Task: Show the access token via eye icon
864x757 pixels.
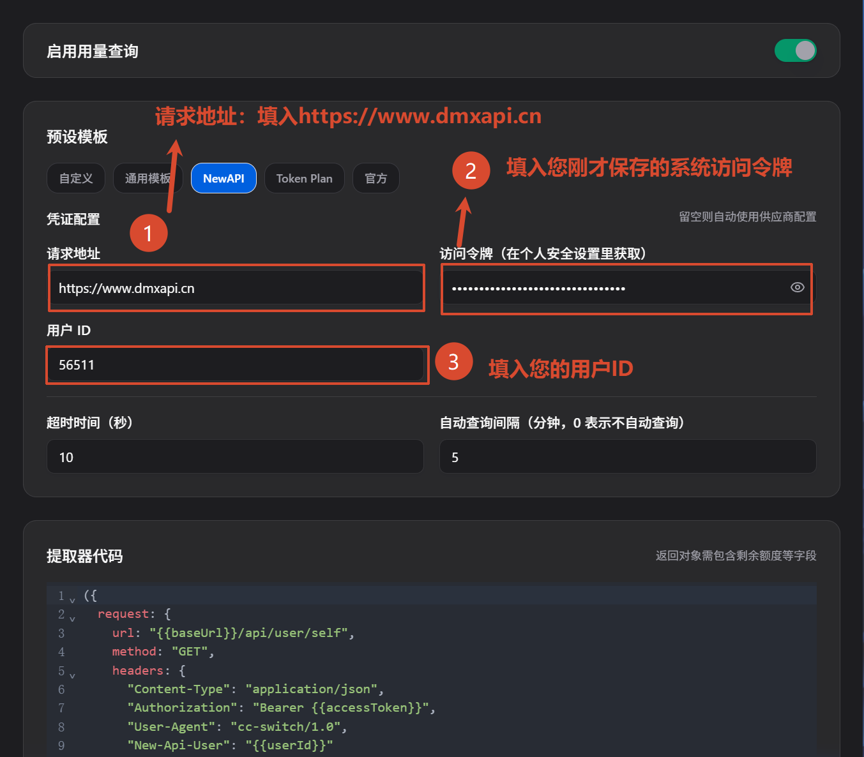Action: tap(797, 287)
